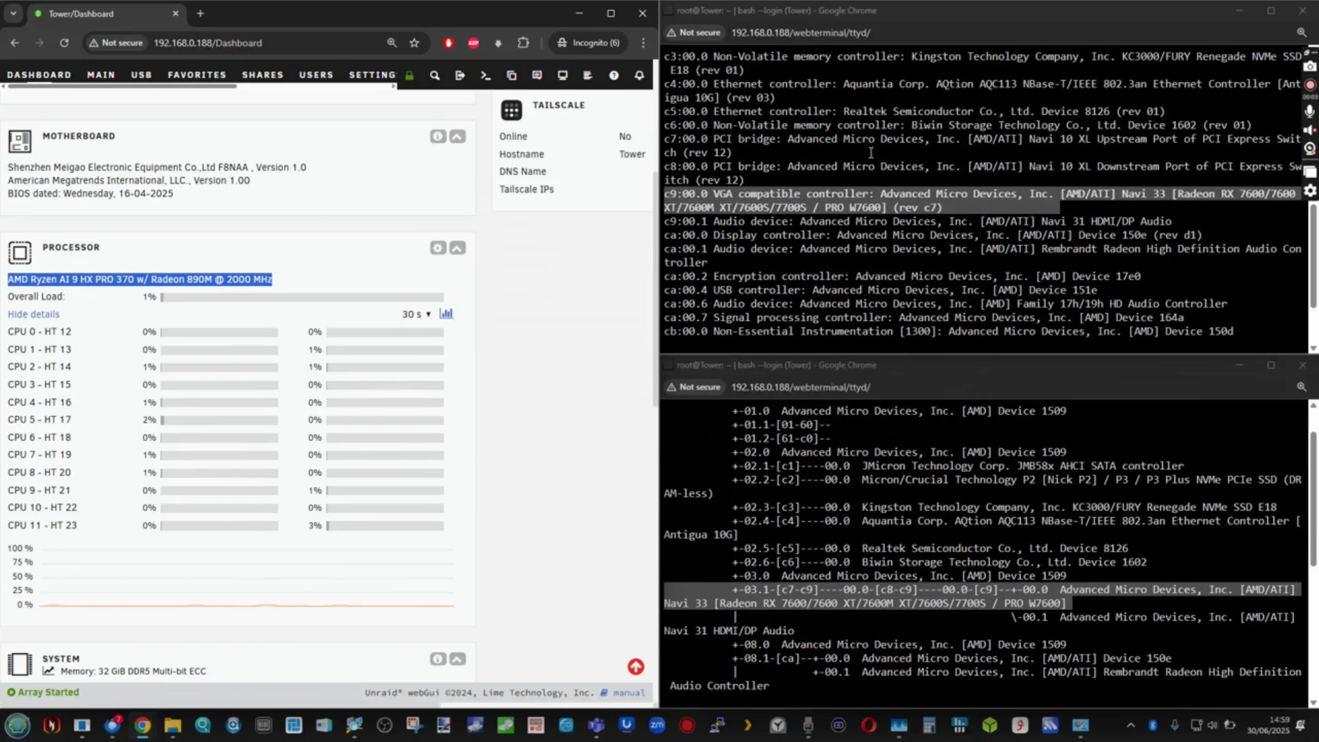Click the horizontal tab scrollbar under menu
Image resolution: width=1319 pixels, height=742 pixels.
[122, 86]
